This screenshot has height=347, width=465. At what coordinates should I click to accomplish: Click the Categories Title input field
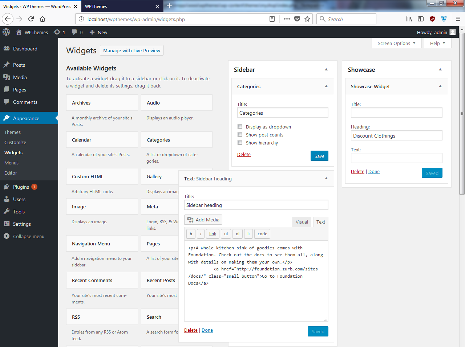[x=283, y=113]
